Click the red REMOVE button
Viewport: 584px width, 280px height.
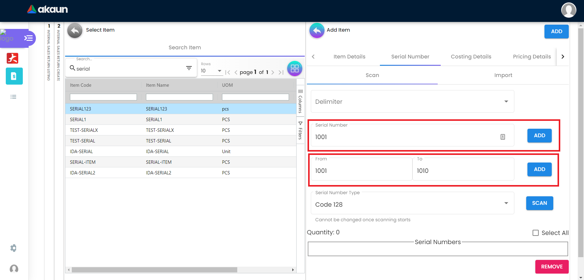click(x=552, y=267)
